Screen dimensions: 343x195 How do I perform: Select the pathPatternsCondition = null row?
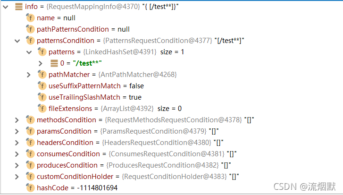pyautogui.click(x=83, y=29)
